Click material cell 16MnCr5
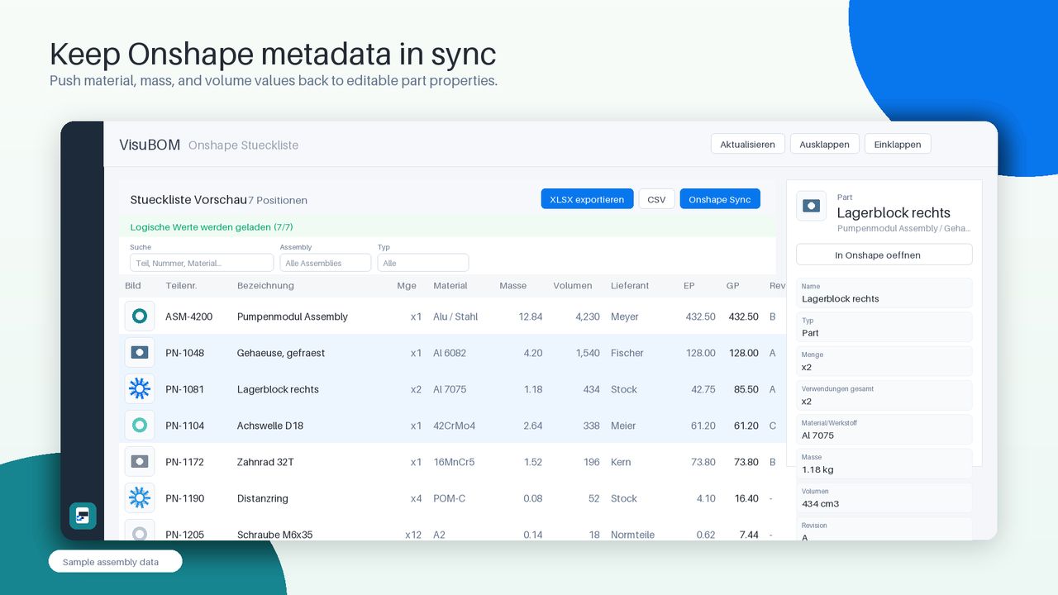Image resolution: width=1058 pixels, height=595 pixels. [454, 462]
